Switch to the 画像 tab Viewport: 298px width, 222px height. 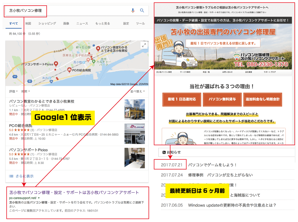pyautogui.click(x=66, y=24)
